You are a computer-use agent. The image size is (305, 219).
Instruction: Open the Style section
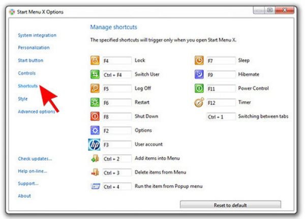click(23, 99)
